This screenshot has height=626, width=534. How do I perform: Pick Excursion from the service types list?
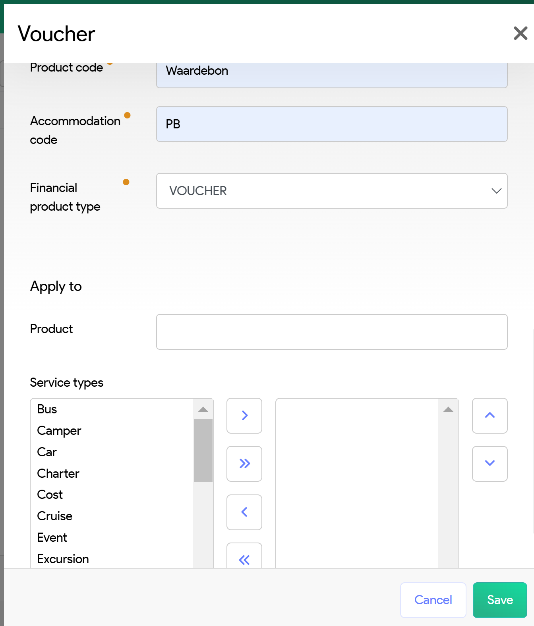tap(63, 559)
